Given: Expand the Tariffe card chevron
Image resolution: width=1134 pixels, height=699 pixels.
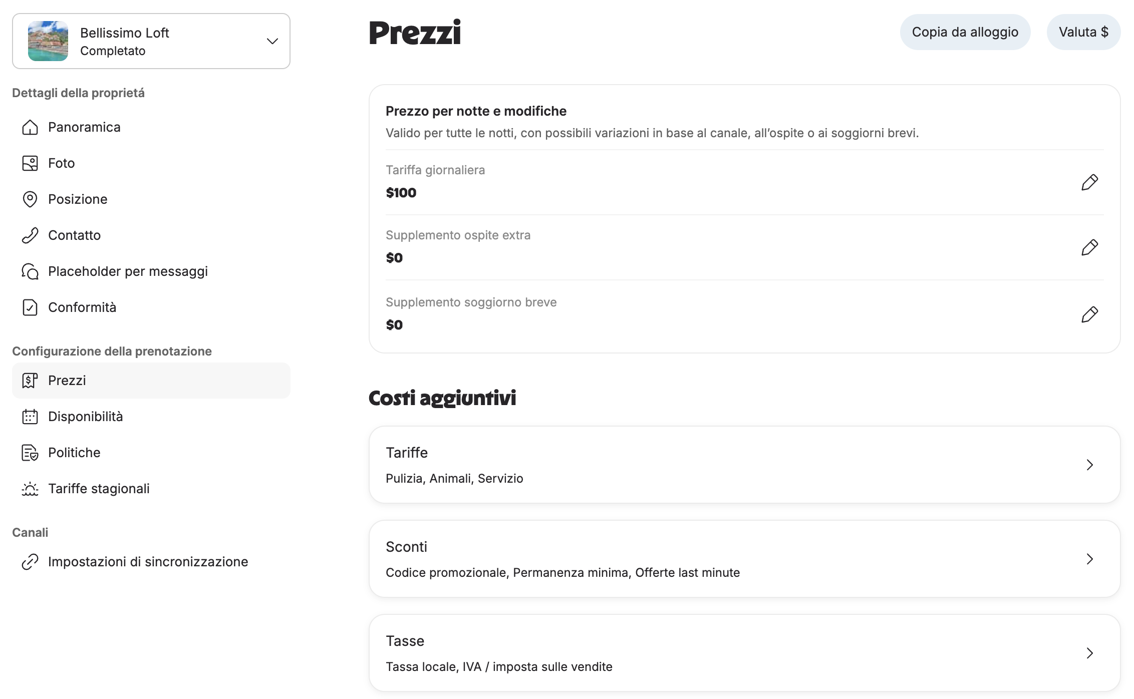Looking at the screenshot, I should pyautogui.click(x=1089, y=465).
